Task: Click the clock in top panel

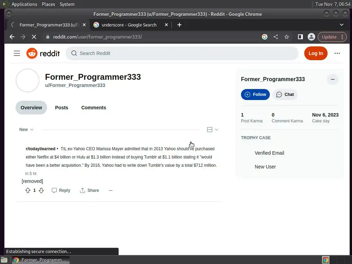Action: point(333,4)
